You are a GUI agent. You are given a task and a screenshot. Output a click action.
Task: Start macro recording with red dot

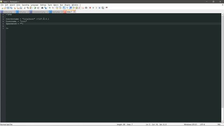90,8
